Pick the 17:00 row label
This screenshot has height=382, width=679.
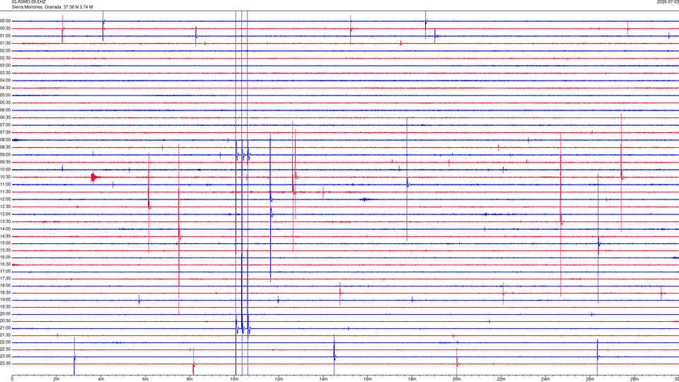5,271
